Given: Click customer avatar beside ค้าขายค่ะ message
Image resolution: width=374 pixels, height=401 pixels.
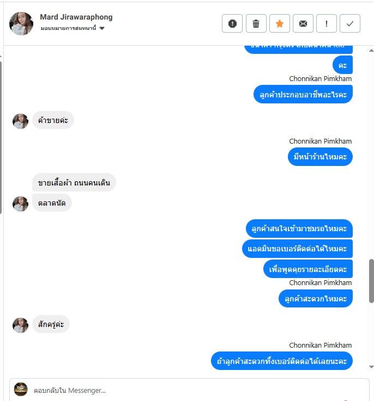Looking at the screenshot, I should pos(21,121).
